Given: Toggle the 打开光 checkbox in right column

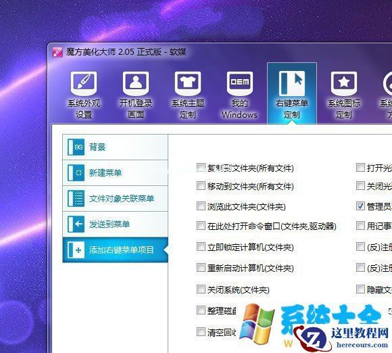Looking at the screenshot, I should click(x=360, y=167).
